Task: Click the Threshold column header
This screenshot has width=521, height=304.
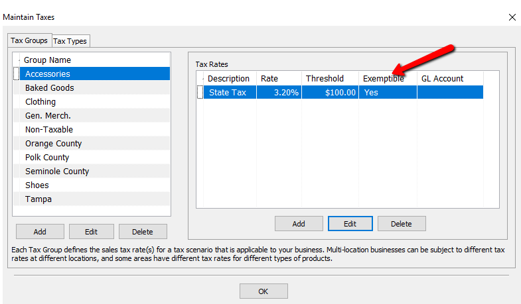Action: [x=331, y=78]
